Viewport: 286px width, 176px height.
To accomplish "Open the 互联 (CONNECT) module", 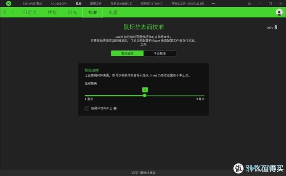I will click(122, 3).
